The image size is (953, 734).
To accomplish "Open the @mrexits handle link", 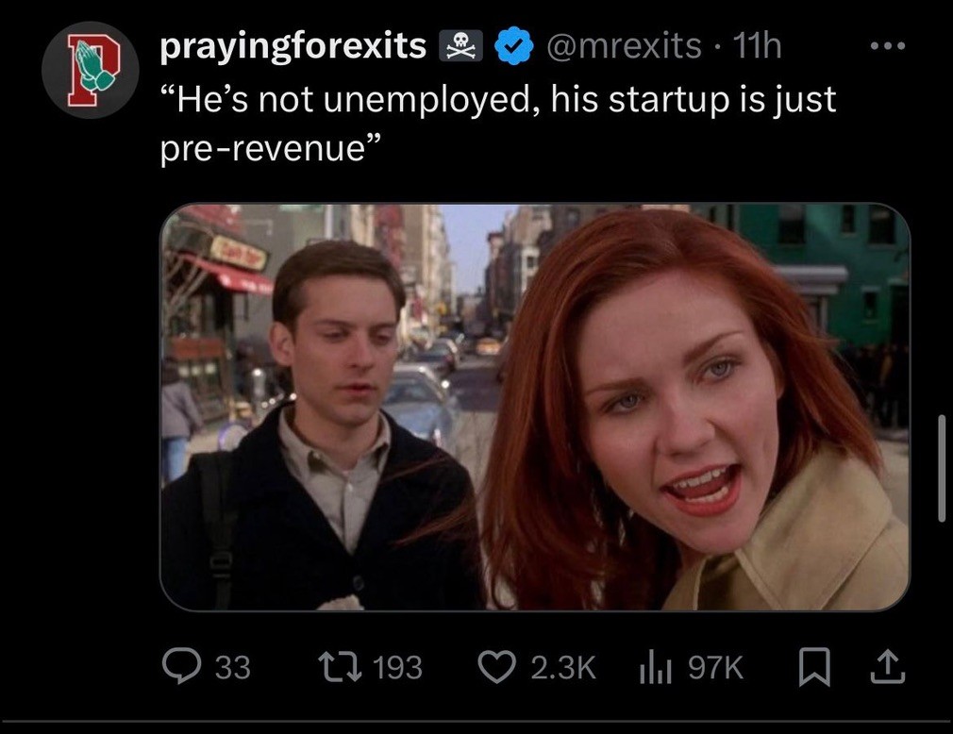I will point(622,45).
